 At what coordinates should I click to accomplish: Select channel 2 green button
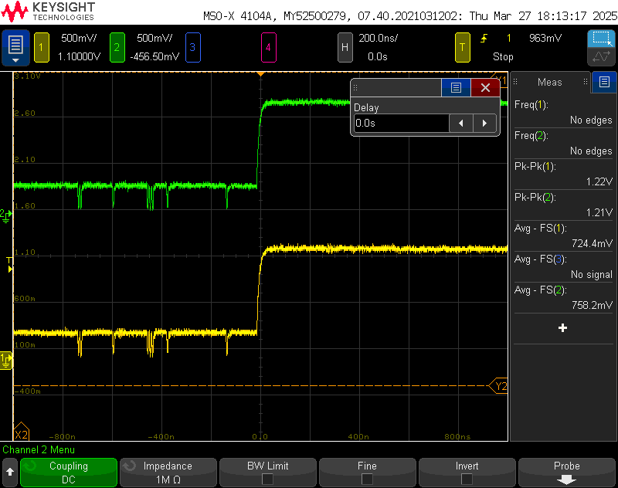pyautogui.click(x=117, y=48)
